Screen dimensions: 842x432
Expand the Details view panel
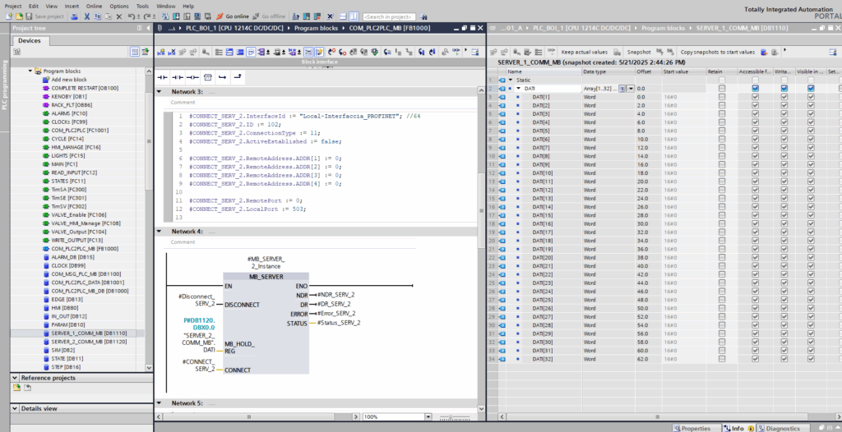click(15, 408)
